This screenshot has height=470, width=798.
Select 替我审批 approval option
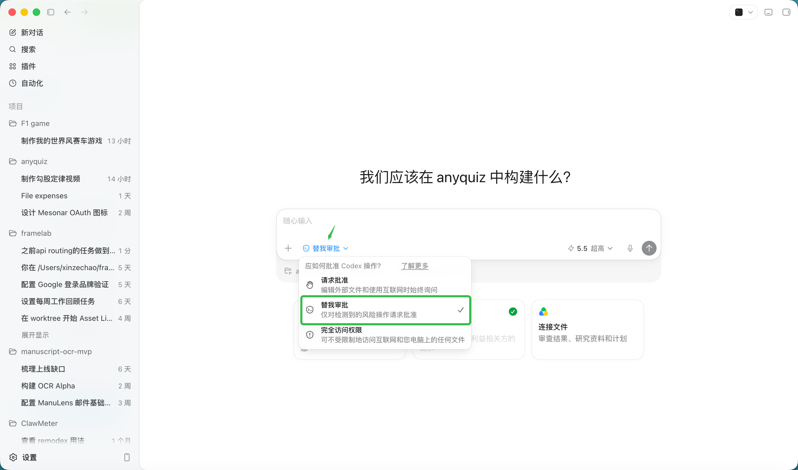pyautogui.click(x=385, y=310)
